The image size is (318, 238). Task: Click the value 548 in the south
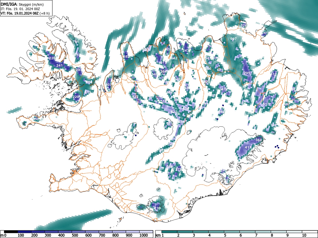[x=169, y=167]
